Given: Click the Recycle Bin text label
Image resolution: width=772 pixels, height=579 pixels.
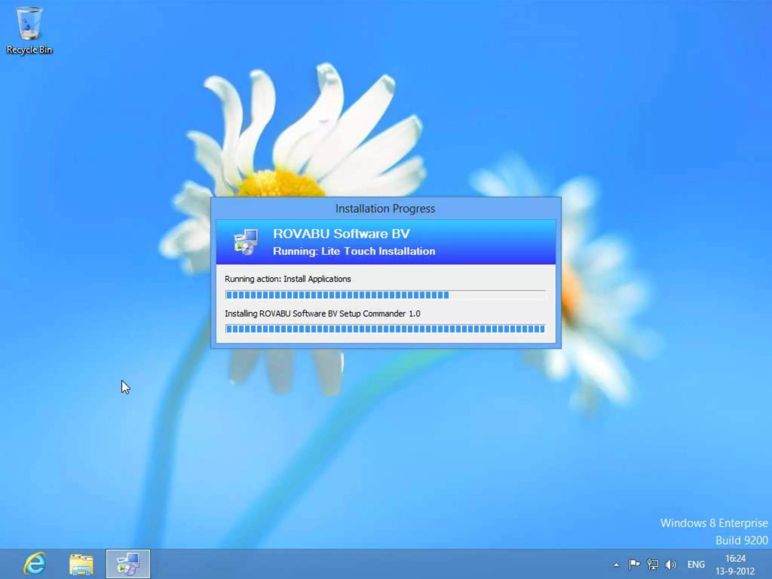Looking at the screenshot, I should [29, 50].
